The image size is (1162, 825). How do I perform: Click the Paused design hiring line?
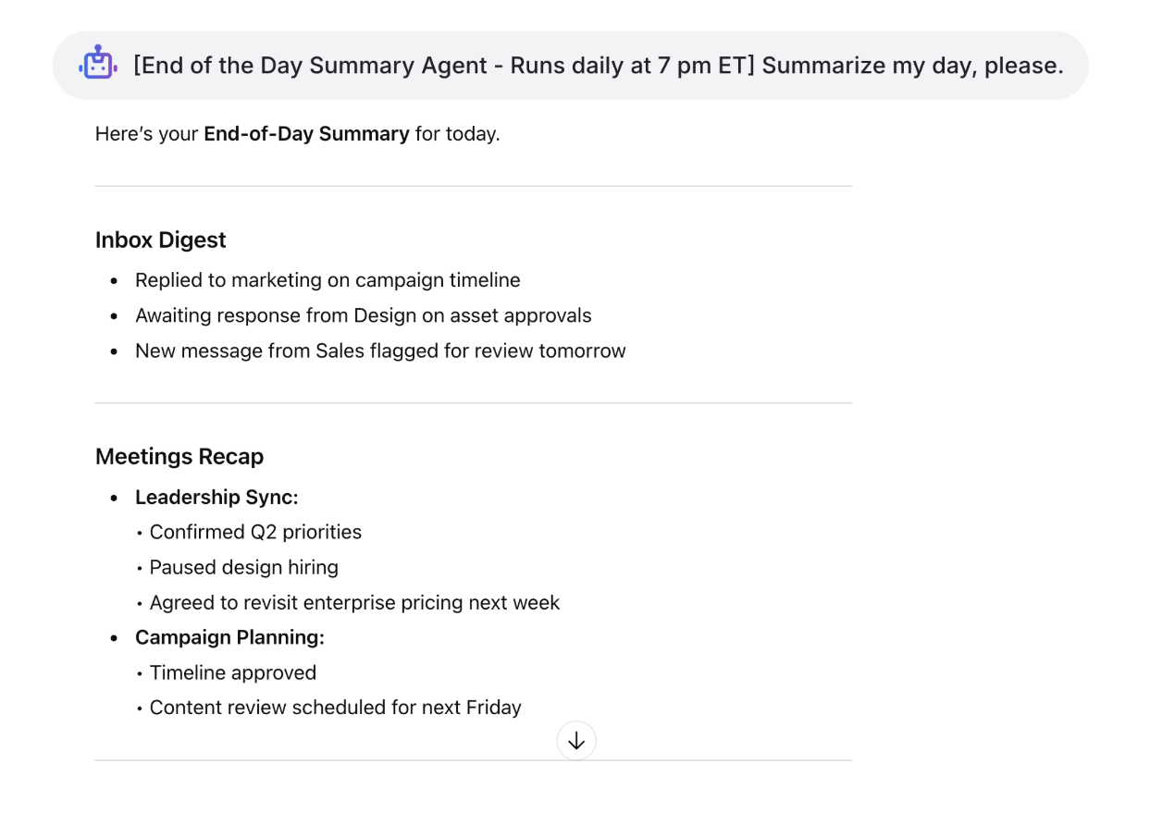244,567
